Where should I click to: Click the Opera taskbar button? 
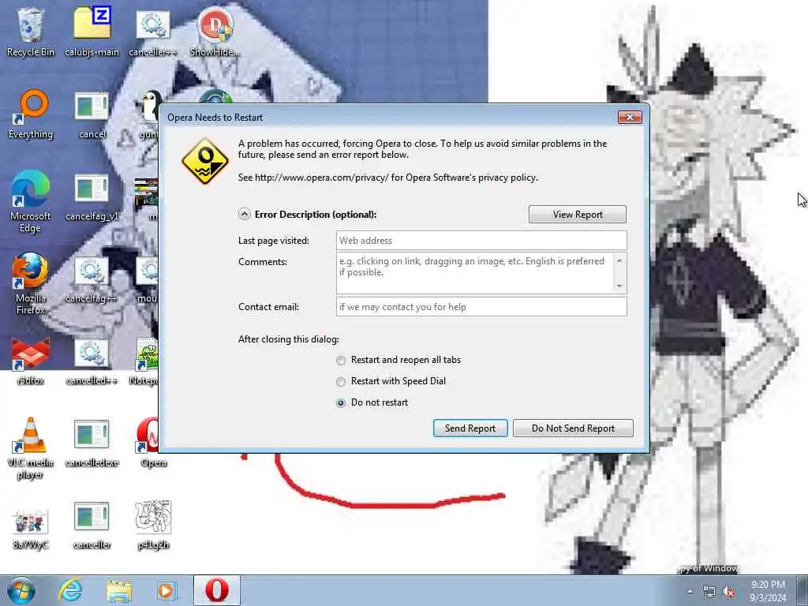click(217, 590)
